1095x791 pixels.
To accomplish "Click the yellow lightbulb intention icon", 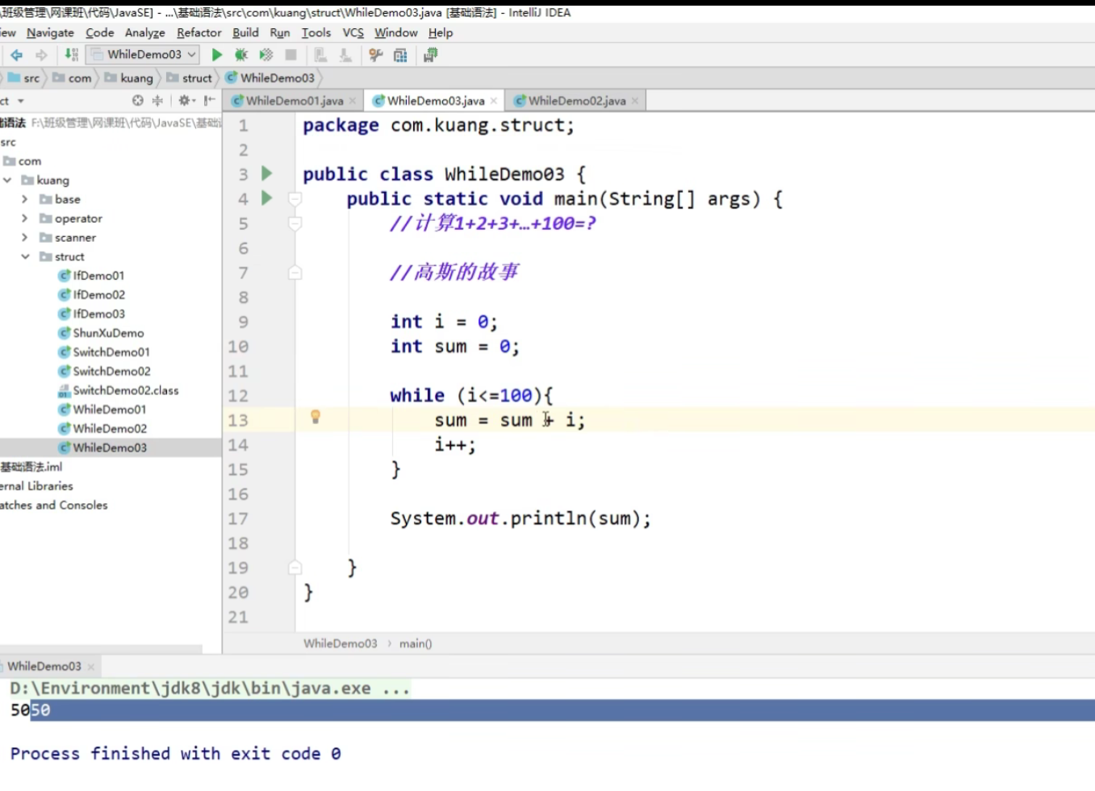I will (x=316, y=417).
